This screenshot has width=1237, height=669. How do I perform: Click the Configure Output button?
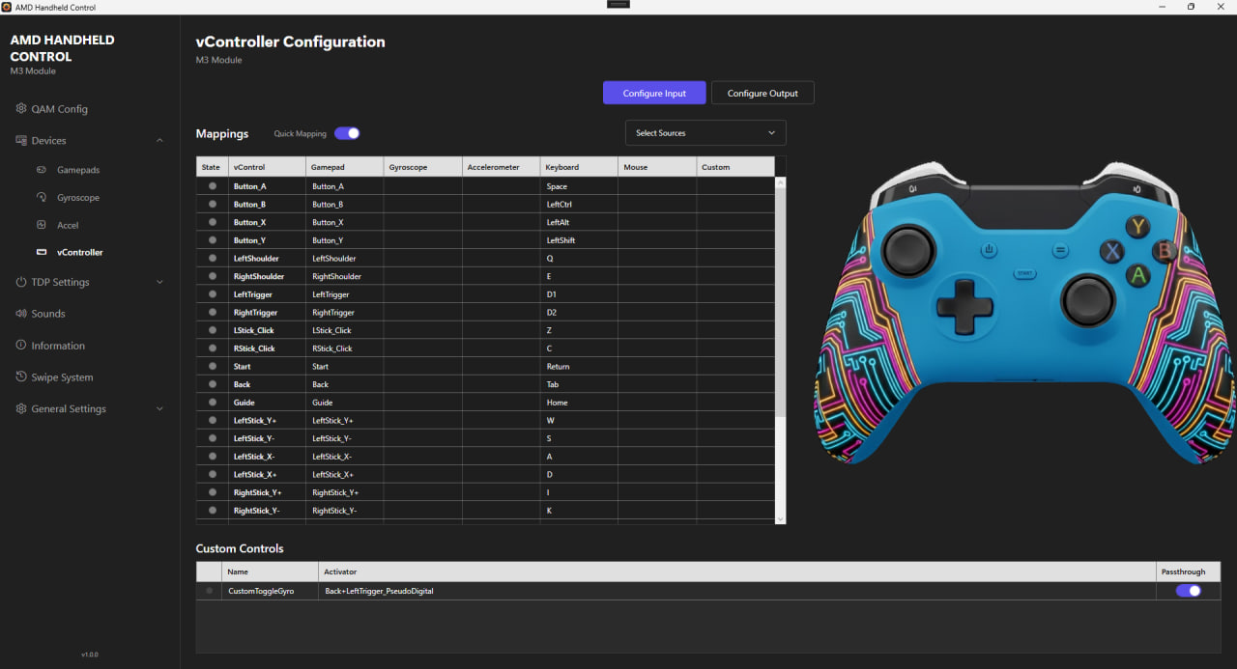point(762,93)
